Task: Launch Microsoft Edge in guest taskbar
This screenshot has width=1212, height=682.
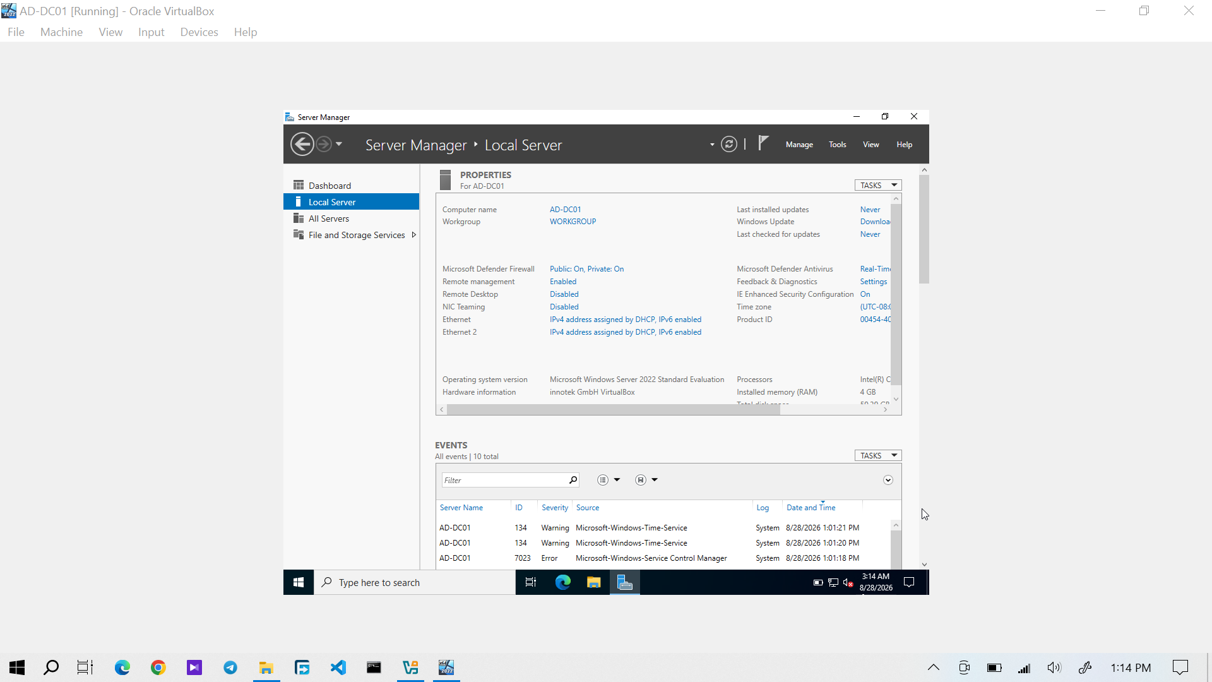Action: tap(562, 582)
